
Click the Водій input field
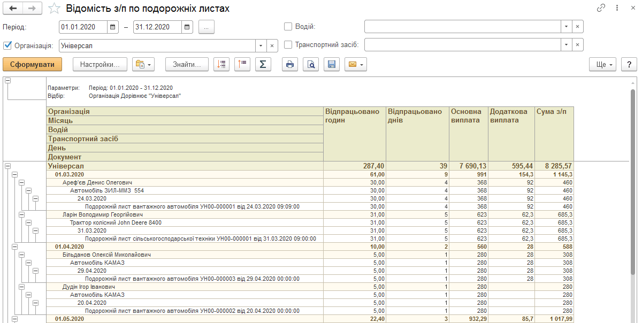(463, 27)
